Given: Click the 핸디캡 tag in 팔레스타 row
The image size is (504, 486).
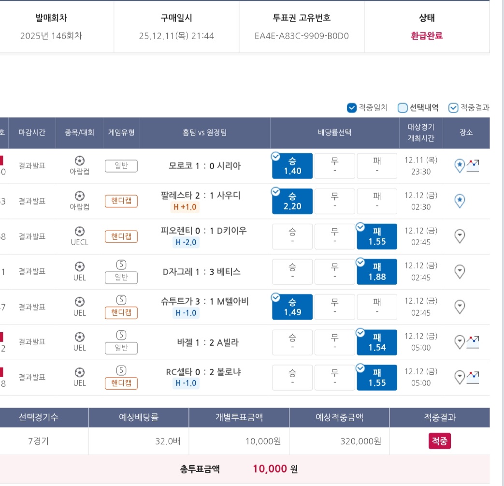Looking at the screenshot, I should click(121, 201).
